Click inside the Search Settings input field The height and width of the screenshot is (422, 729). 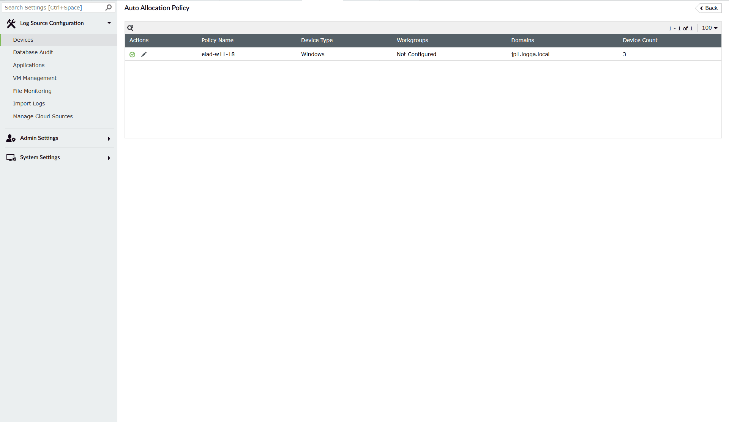tap(53, 7)
